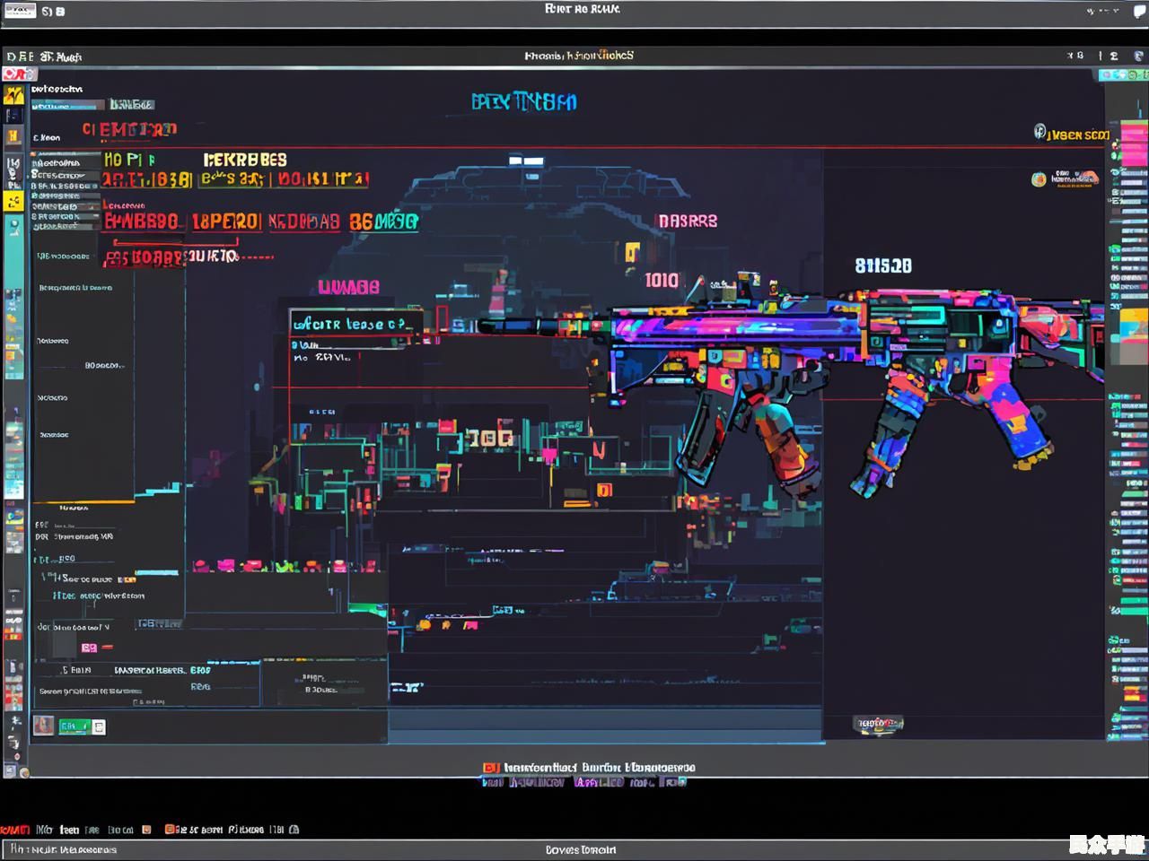Click the orange circular icon in upper right
Image resolution: width=1149 pixels, height=861 pixels.
pyautogui.click(x=1039, y=179)
